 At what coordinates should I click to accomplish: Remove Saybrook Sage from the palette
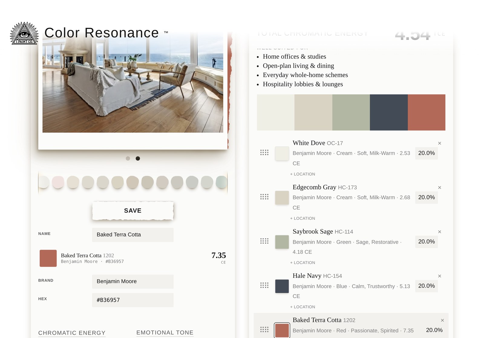click(440, 232)
